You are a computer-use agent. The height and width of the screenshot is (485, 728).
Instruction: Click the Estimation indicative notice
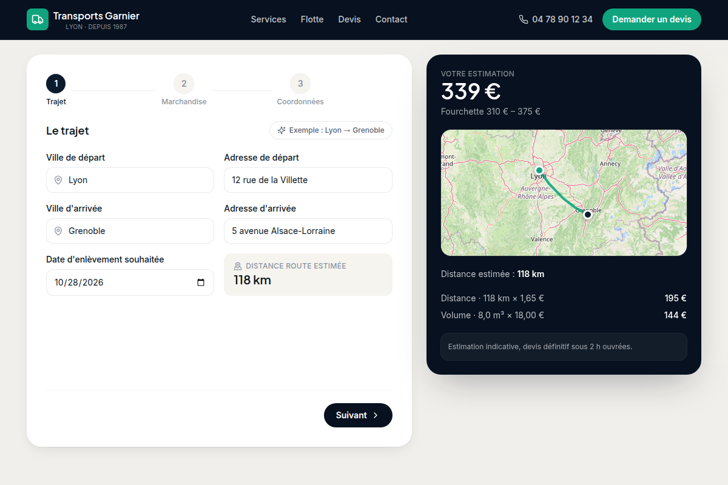click(564, 347)
